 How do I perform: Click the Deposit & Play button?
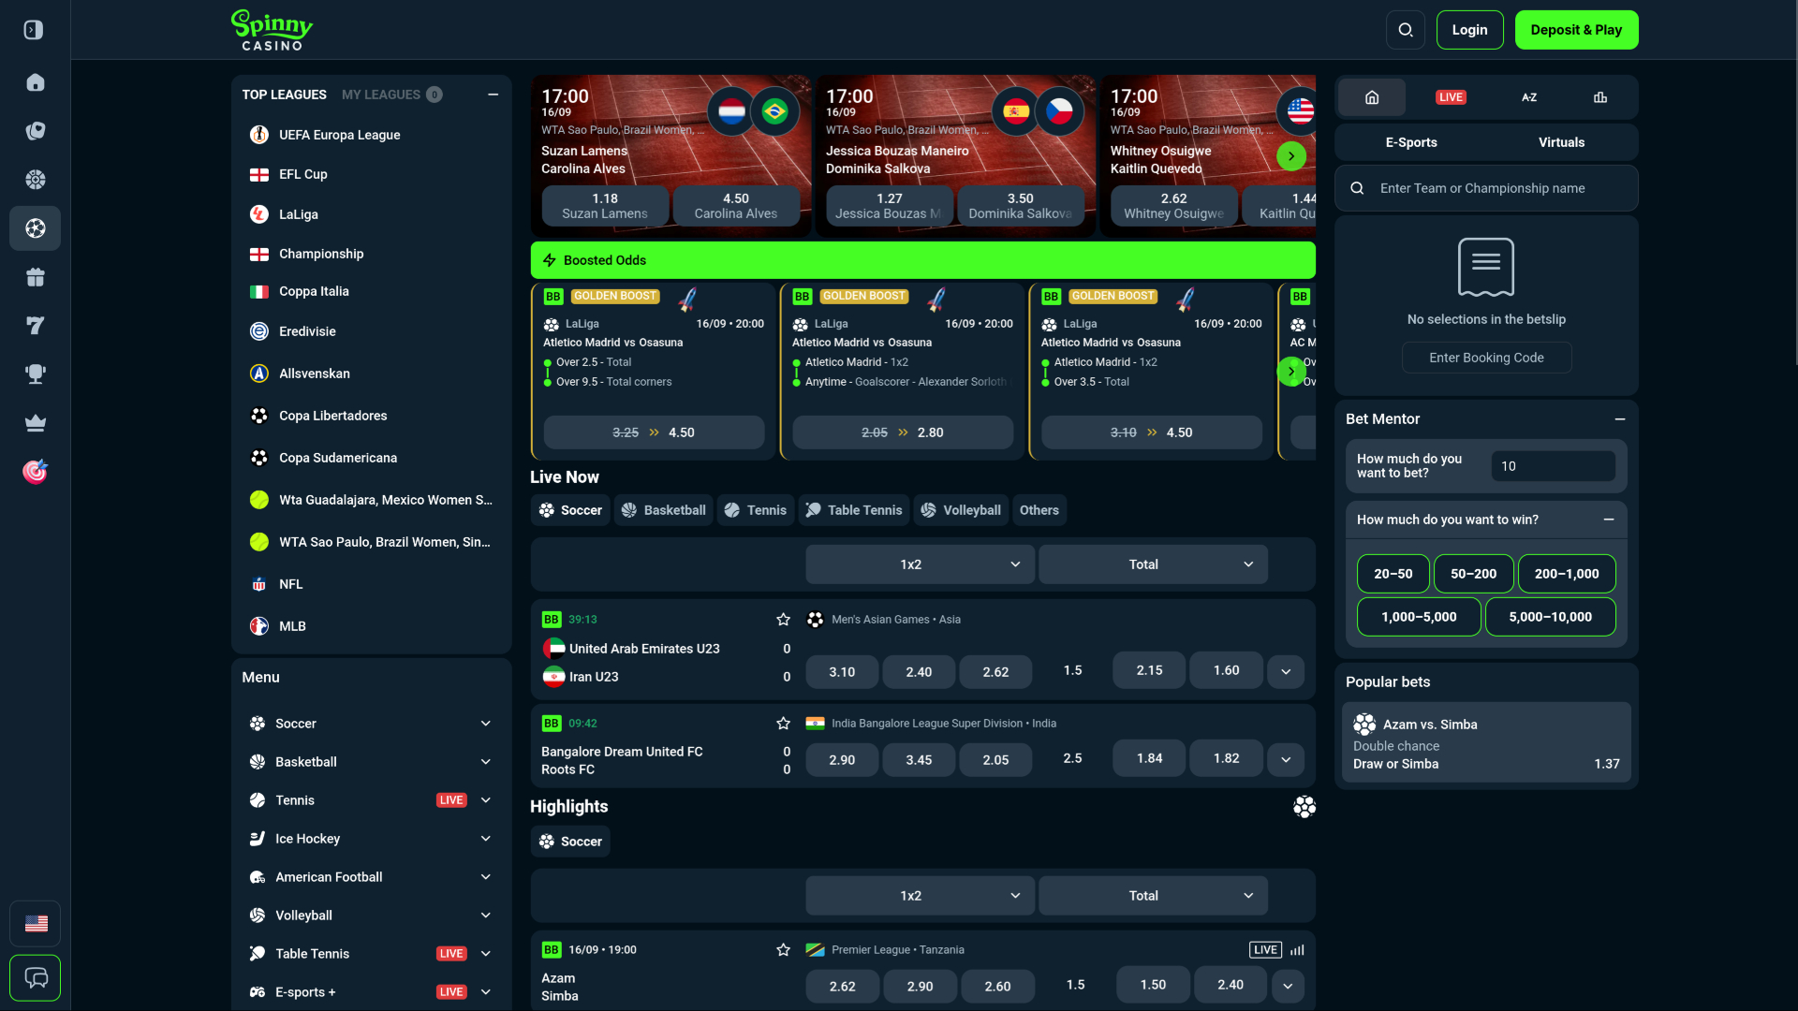[x=1576, y=30]
